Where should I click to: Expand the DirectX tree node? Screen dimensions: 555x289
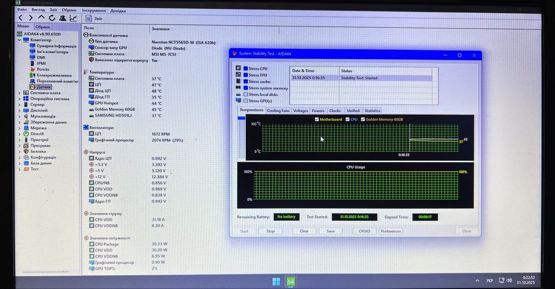coord(19,134)
